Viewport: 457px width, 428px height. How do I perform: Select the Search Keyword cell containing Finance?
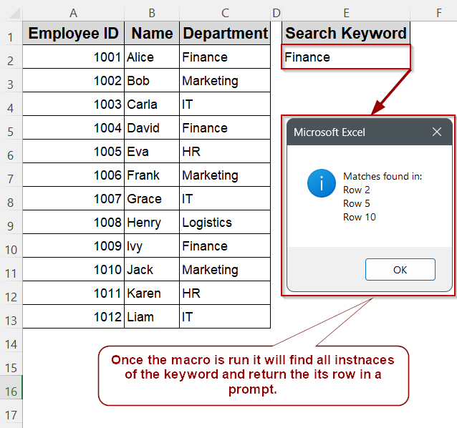point(346,57)
